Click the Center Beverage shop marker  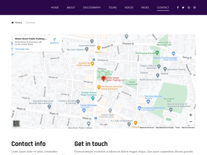click(x=84, y=111)
